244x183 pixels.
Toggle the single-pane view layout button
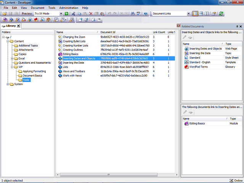click(x=195, y=14)
